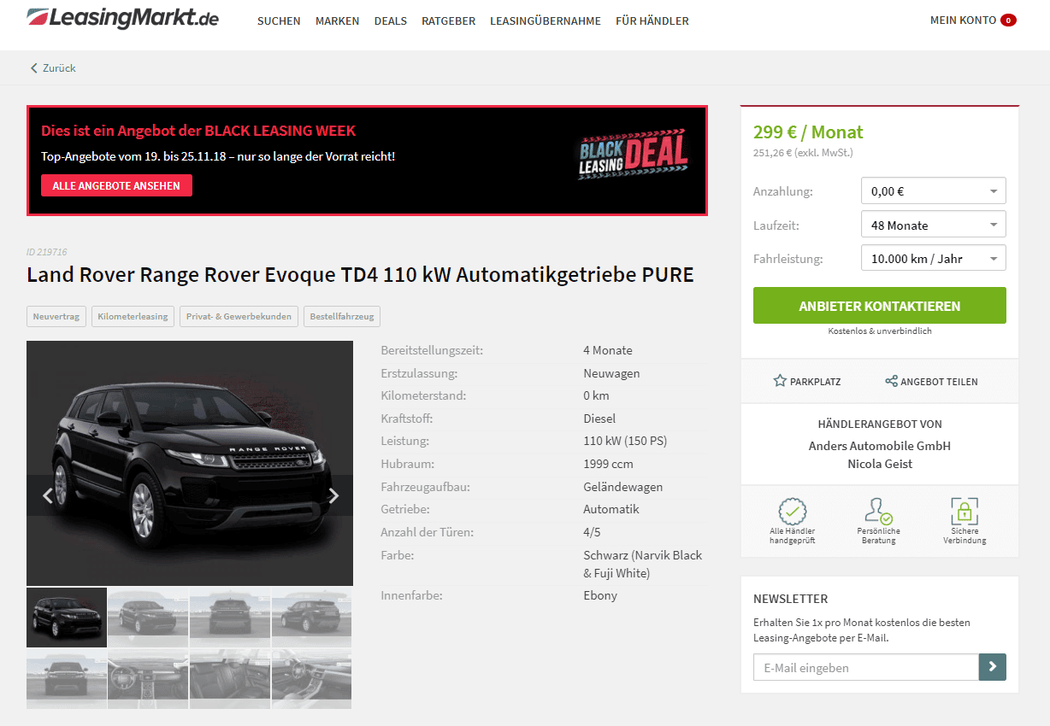Click the Neuvertrag tag

click(56, 317)
